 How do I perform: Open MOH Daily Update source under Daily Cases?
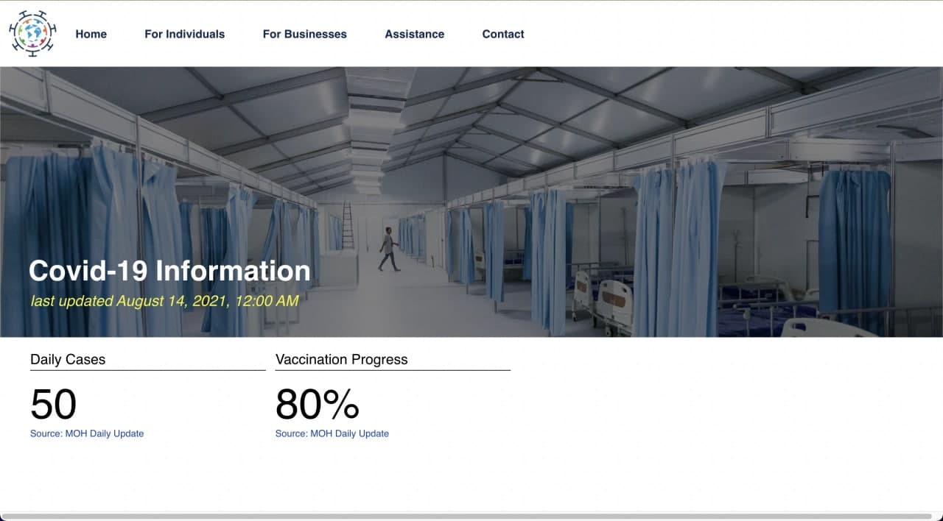(x=87, y=433)
